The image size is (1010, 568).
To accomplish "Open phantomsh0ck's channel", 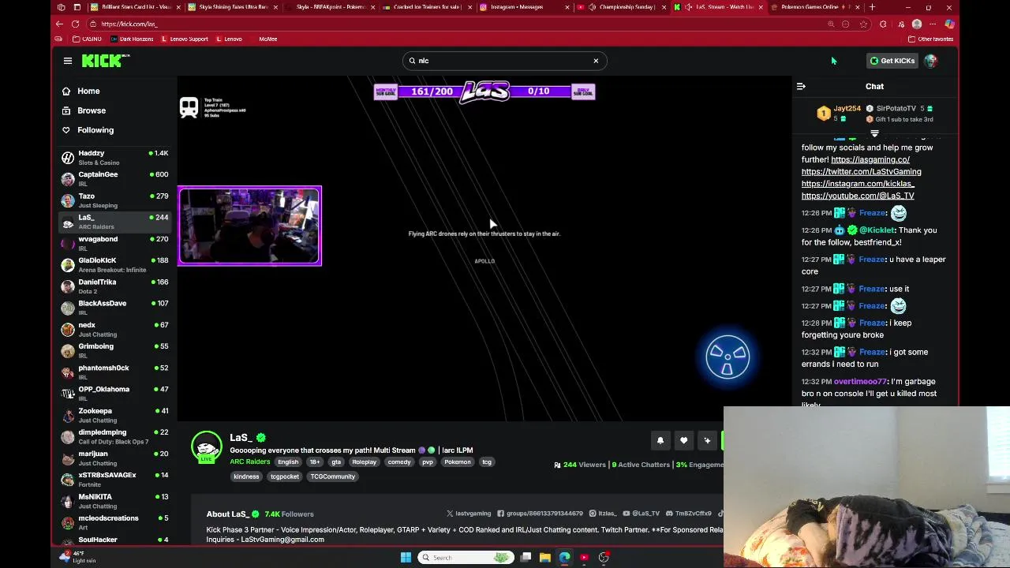I will (115, 372).
